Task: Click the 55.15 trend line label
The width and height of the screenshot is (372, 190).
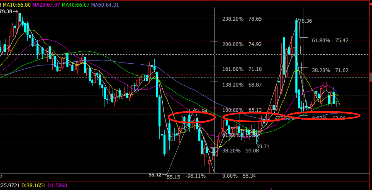Action: click(x=173, y=177)
